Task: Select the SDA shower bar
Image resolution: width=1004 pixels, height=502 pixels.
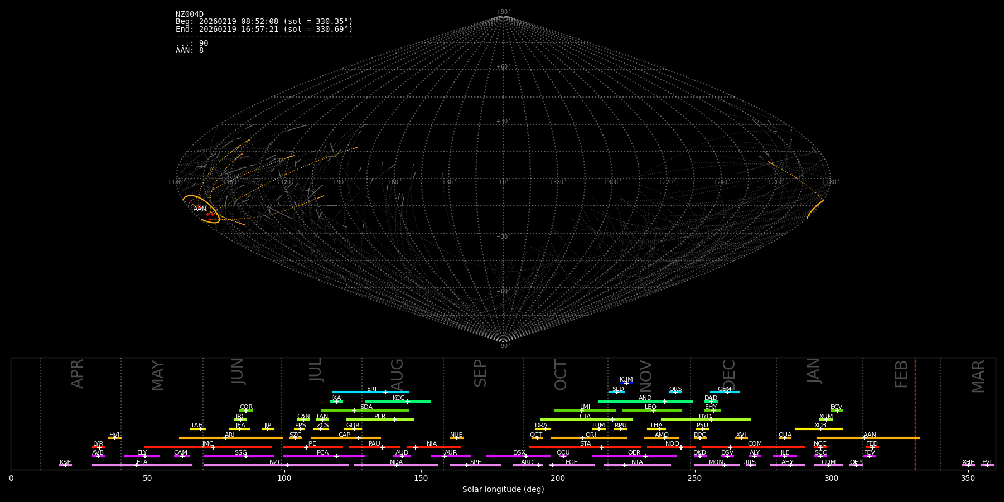Action: pos(365,411)
